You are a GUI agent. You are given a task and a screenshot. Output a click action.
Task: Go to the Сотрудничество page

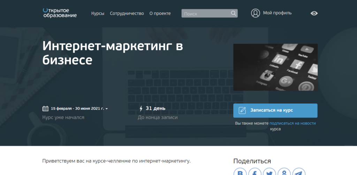(x=127, y=14)
